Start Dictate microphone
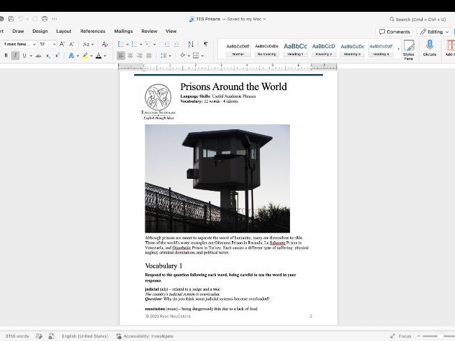Viewport: 455px width, 341px height. 430,48
